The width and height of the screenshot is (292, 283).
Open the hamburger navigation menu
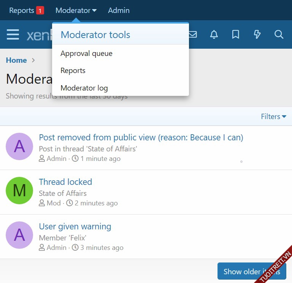point(13,35)
